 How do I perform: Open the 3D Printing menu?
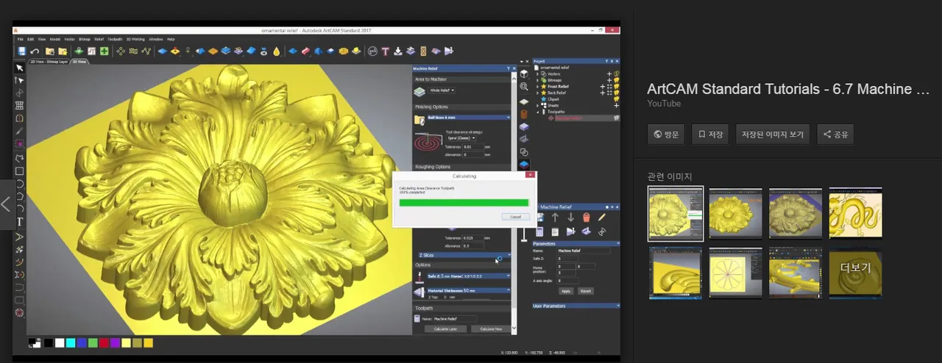click(x=135, y=39)
